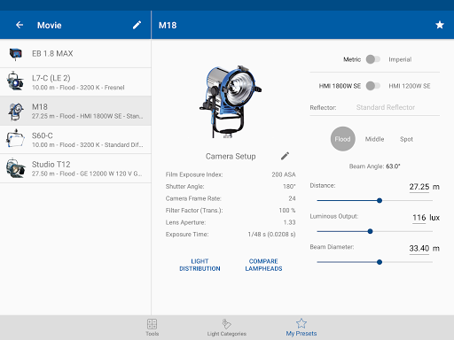The height and width of the screenshot is (340, 454).
Task: Select the Spot beam option
Action: pos(406,139)
